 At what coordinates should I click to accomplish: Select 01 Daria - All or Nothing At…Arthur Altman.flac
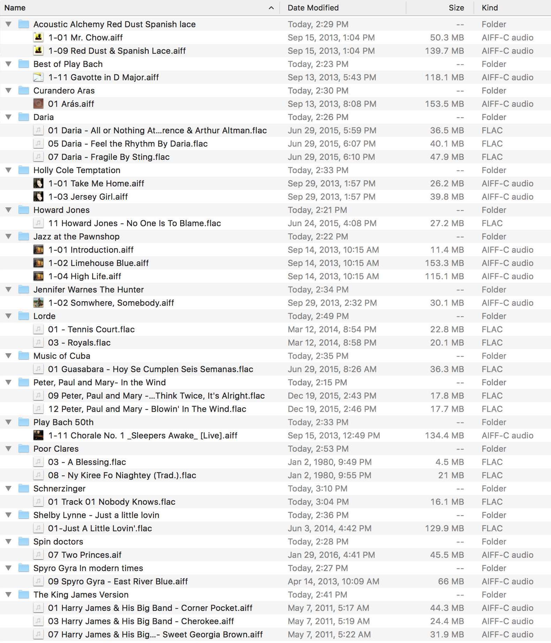275,130
